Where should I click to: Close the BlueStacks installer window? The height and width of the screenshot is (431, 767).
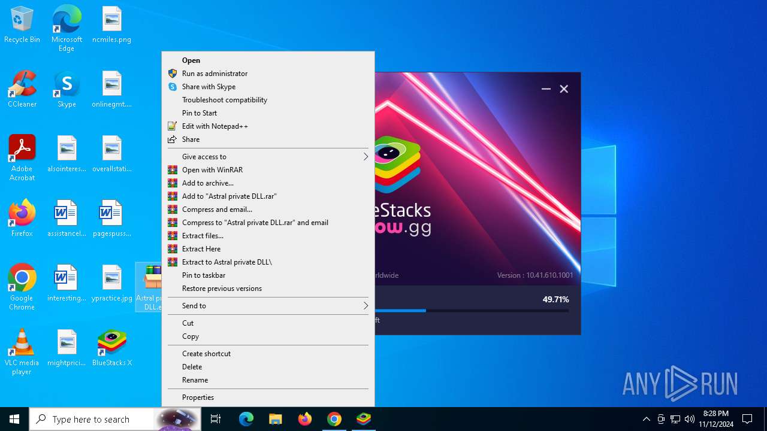click(x=564, y=89)
